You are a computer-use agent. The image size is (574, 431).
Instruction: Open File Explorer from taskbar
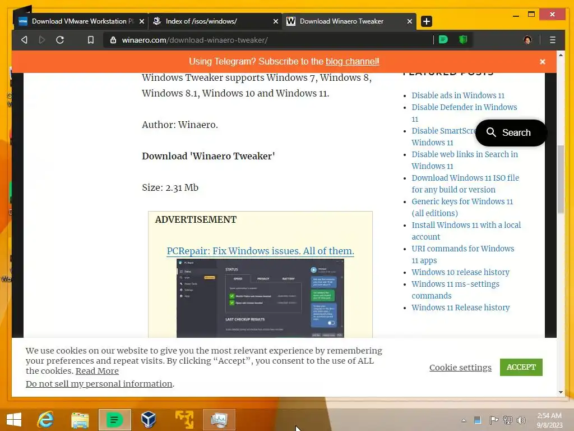(80, 420)
